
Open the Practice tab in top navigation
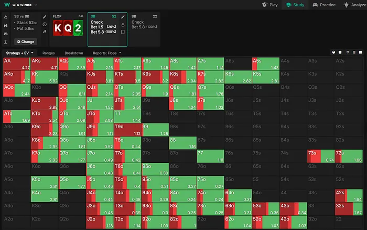tap(325, 5)
